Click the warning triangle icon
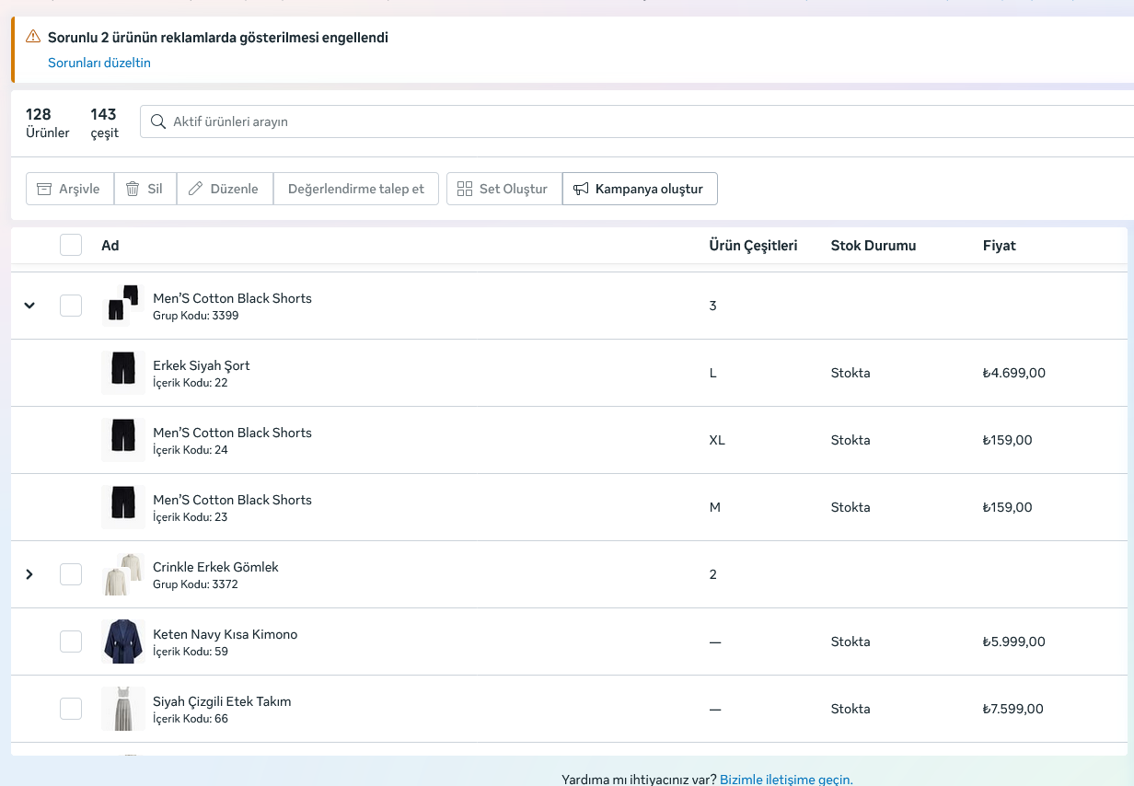1134x786 pixels. [33, 37]
